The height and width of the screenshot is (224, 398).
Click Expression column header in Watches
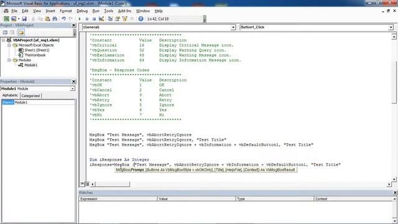[x=118, y=199]
